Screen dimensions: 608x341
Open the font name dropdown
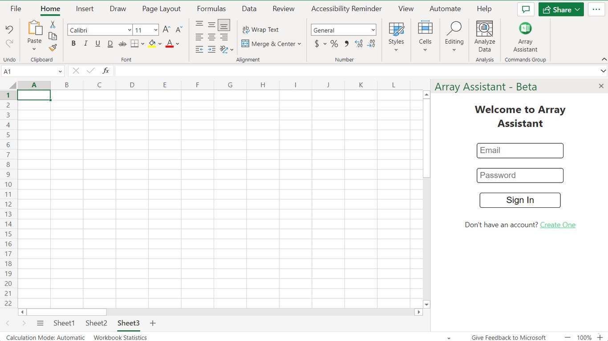(130, 30)
